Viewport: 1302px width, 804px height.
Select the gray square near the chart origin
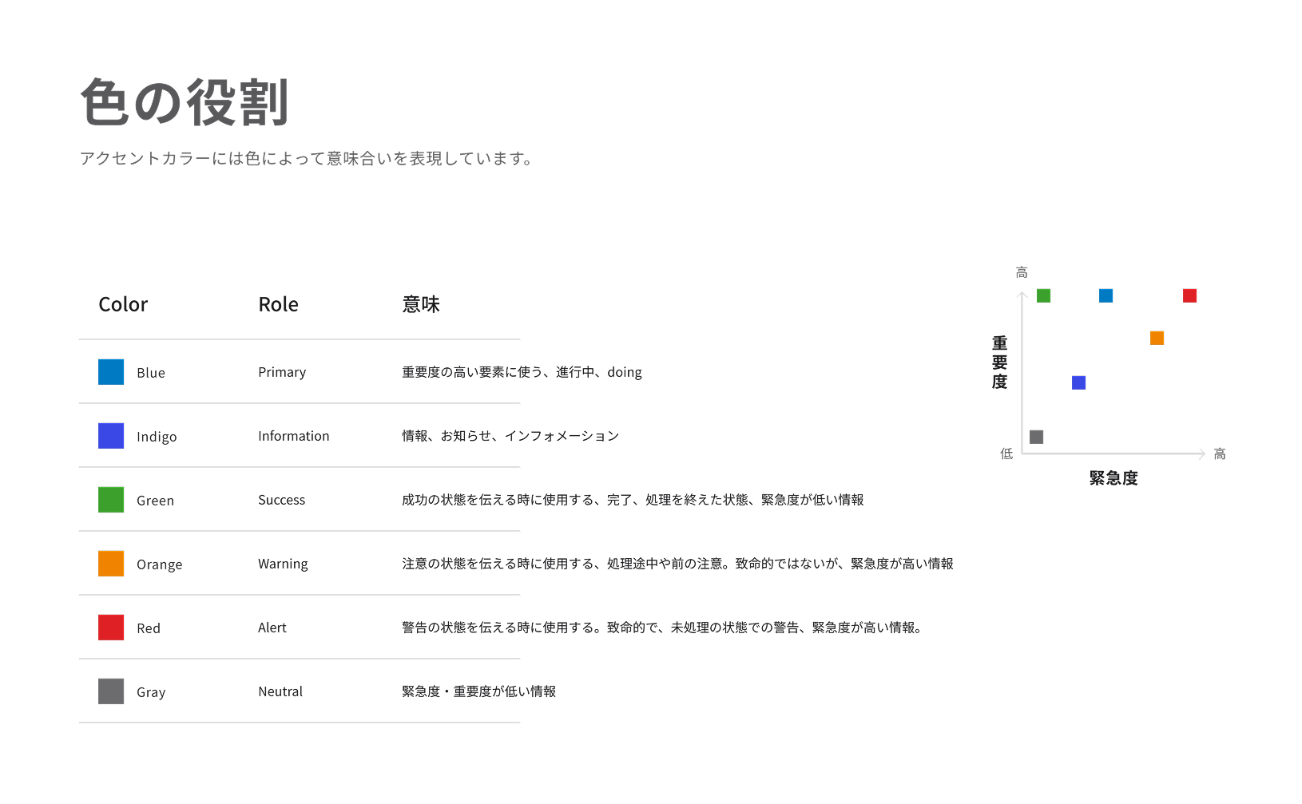coord(1036,437)
